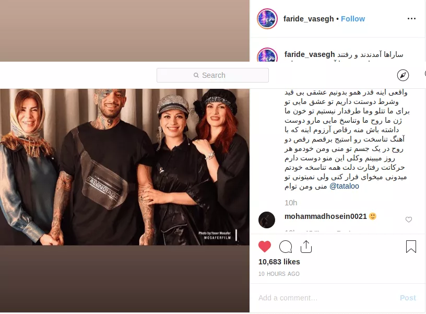
Task: Click the Post comment button
Action: pos(408,298)
